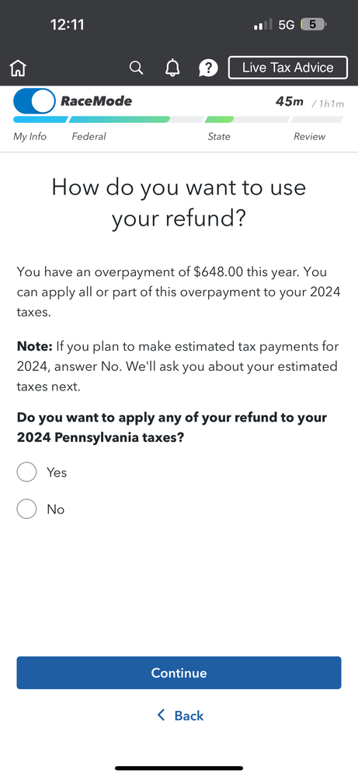Jump to the State section
This screenshot has width=358, height=777.
[219, 136]
